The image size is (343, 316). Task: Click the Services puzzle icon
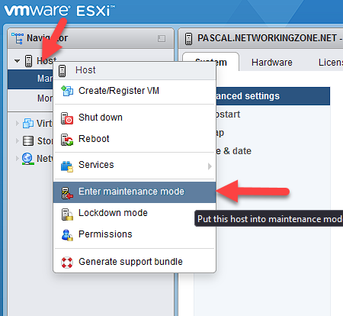[x=67, y=166]
